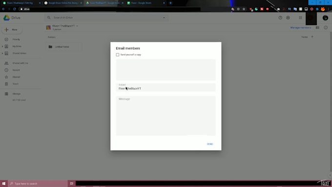Open Starred in the Drive sidebar
Screen dimensions: 332x187
point(16,77)
